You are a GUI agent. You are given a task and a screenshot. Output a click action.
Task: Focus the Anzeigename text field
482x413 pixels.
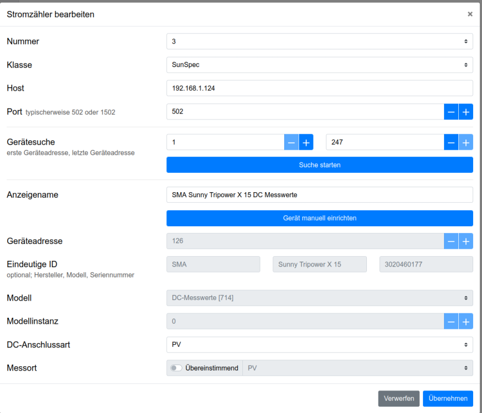click(319, 194)
